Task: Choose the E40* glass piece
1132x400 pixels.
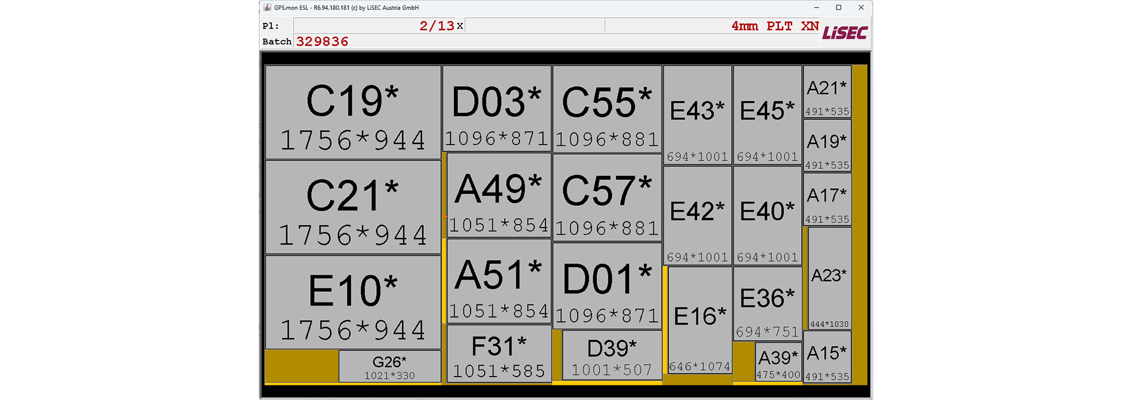Action: 768,216
